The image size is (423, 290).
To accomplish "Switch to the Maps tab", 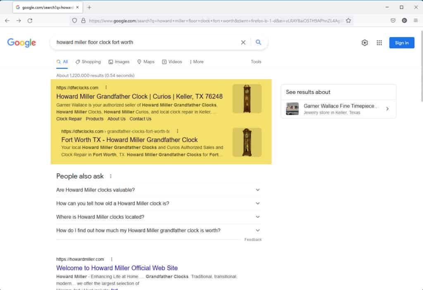I will coord(146,62).
